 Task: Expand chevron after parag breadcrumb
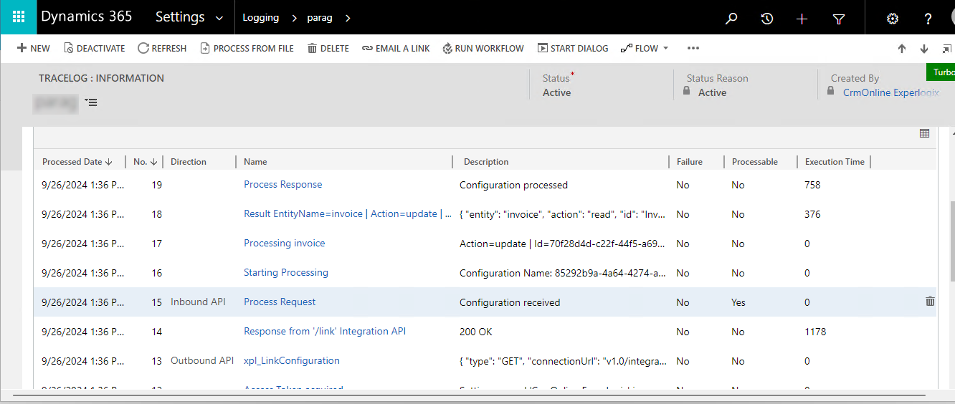pyautogui.click(x=348, y=18)
